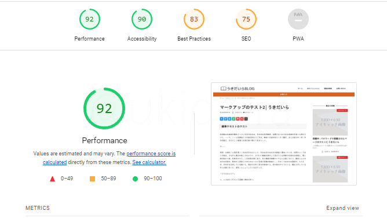This screenshot has width=387, height=218.
Task: Click the page screenshot thumbnail
Action: coord(284,134)
